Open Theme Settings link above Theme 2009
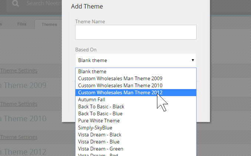This screenshot has height=156, width=251. point(19,71)
